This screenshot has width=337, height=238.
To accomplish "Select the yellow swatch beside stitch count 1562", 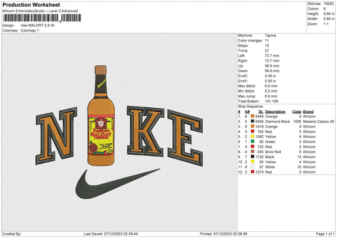I will click(252, 136).
